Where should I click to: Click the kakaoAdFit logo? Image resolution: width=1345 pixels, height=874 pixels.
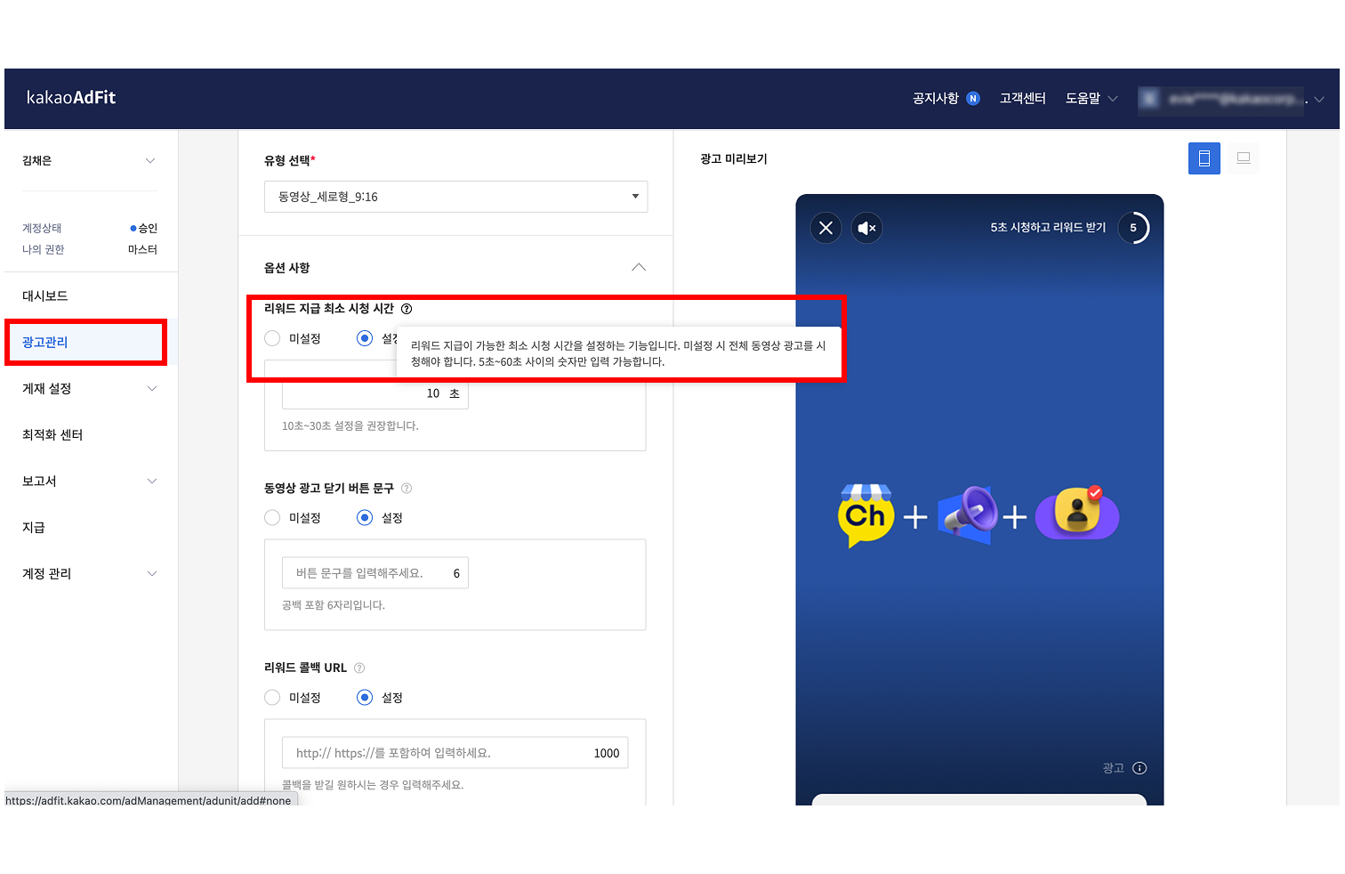pos(71,98)
